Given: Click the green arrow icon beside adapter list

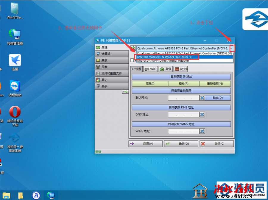Looking at the screenshot, I should click(x=133, y=48).
